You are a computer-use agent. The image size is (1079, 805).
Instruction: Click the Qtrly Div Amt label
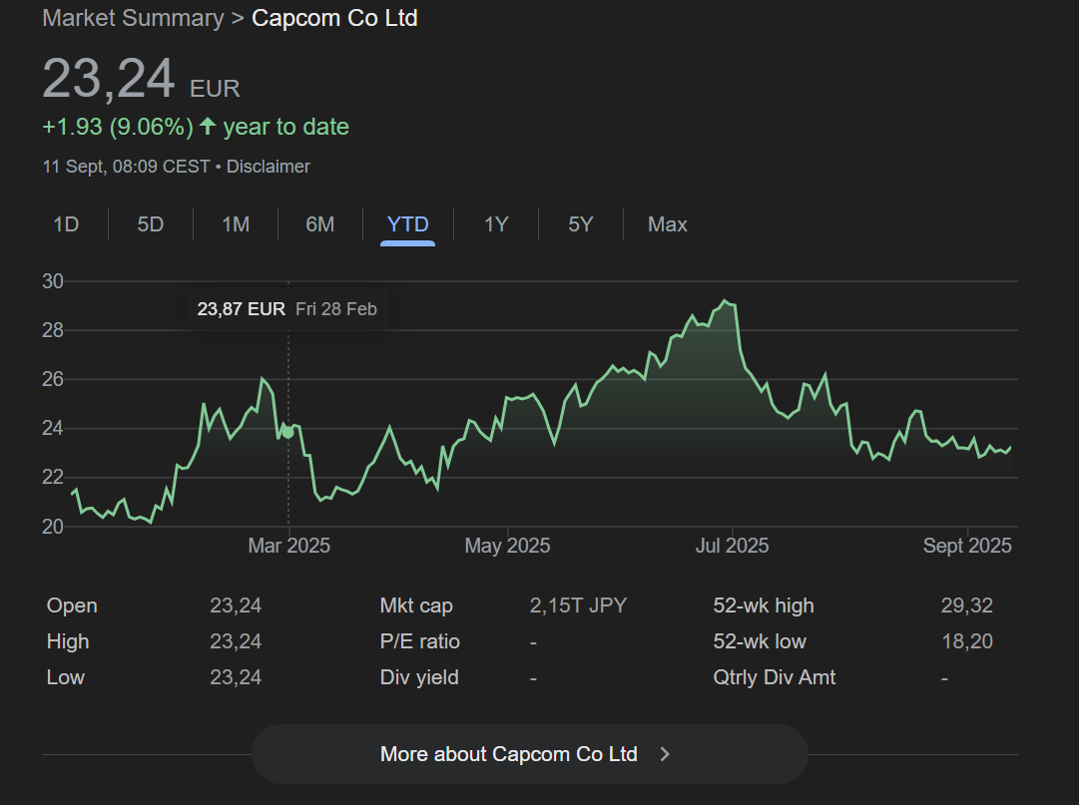[775, 677]
